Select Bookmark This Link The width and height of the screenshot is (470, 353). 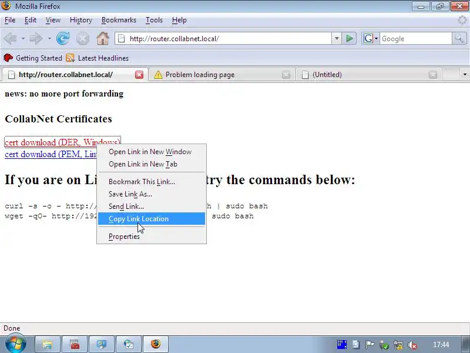tap(152, 182)
